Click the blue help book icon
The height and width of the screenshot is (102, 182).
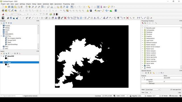pyautogui.click(x=116, y=11)
